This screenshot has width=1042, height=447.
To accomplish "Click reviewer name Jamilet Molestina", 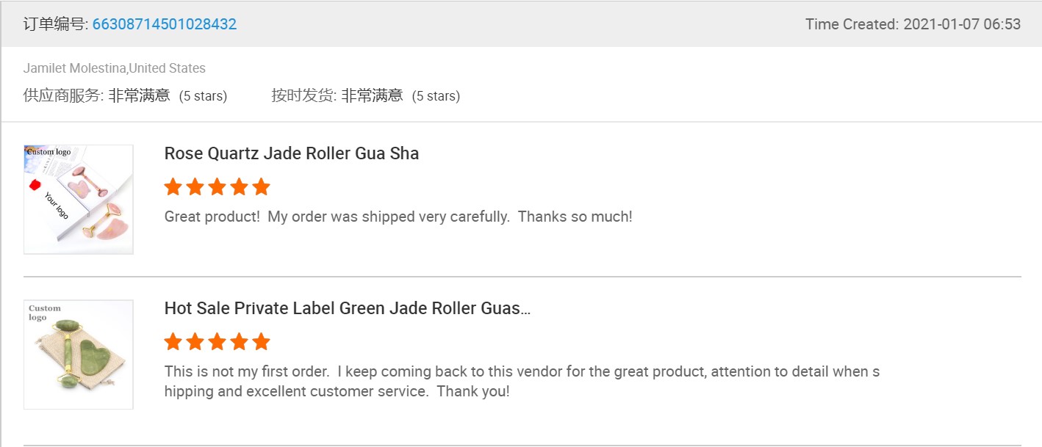I will (x=75, y=68).
